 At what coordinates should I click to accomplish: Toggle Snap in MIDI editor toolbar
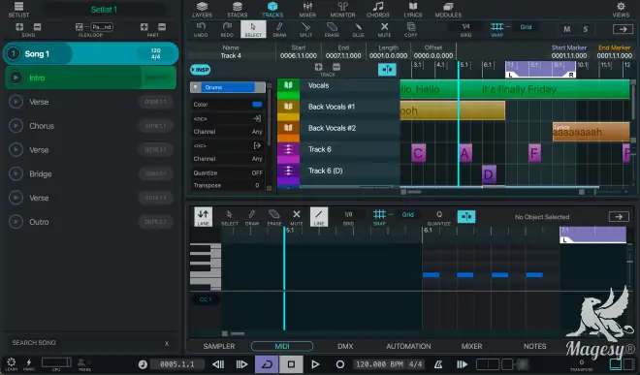click(x=379, y=217)
